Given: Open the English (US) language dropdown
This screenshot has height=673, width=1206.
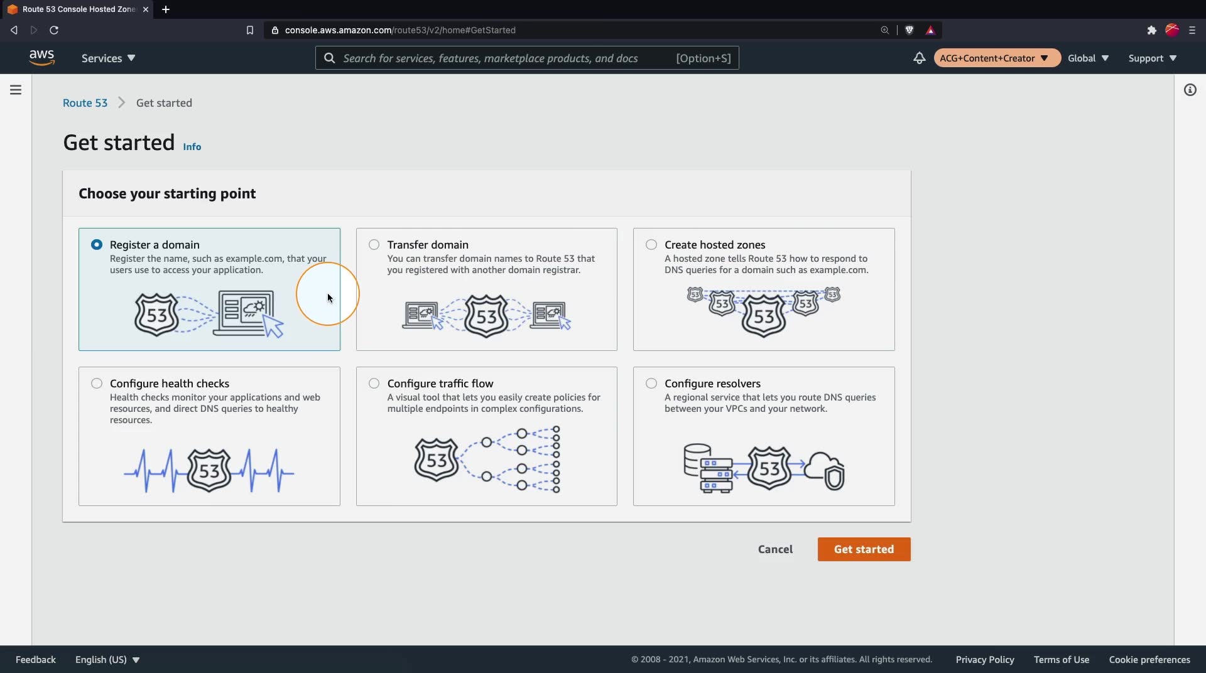Looking at the screenshot, I should (107, 660).
